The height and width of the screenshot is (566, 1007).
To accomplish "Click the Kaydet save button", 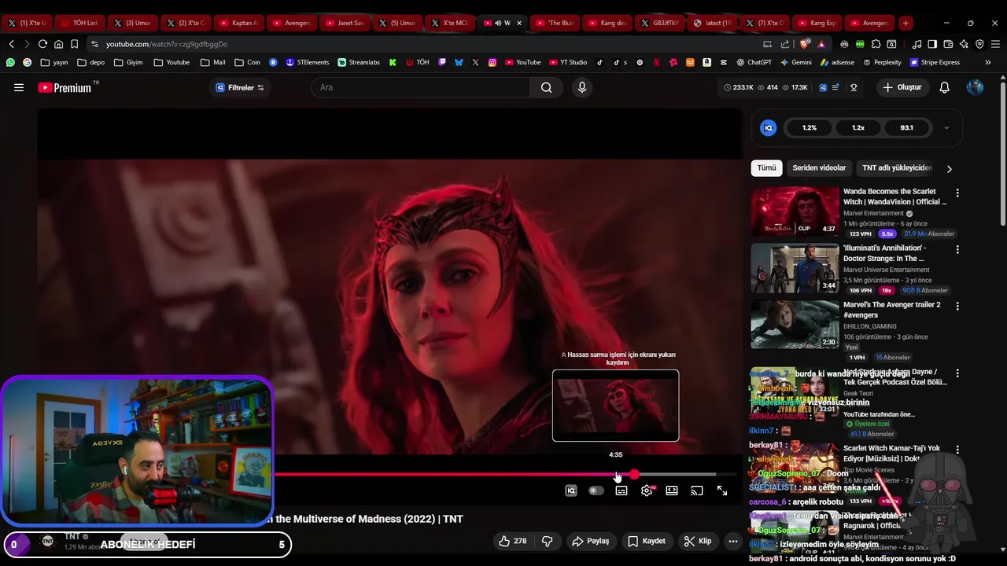I will [647, 541].
